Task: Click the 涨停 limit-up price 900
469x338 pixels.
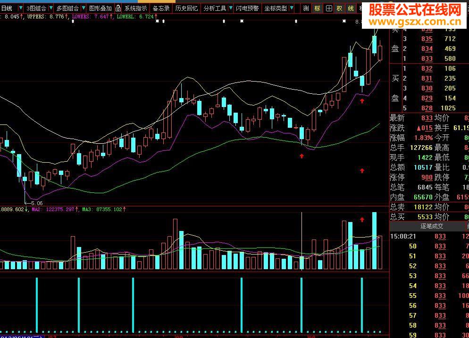Action: click(427, 177)
